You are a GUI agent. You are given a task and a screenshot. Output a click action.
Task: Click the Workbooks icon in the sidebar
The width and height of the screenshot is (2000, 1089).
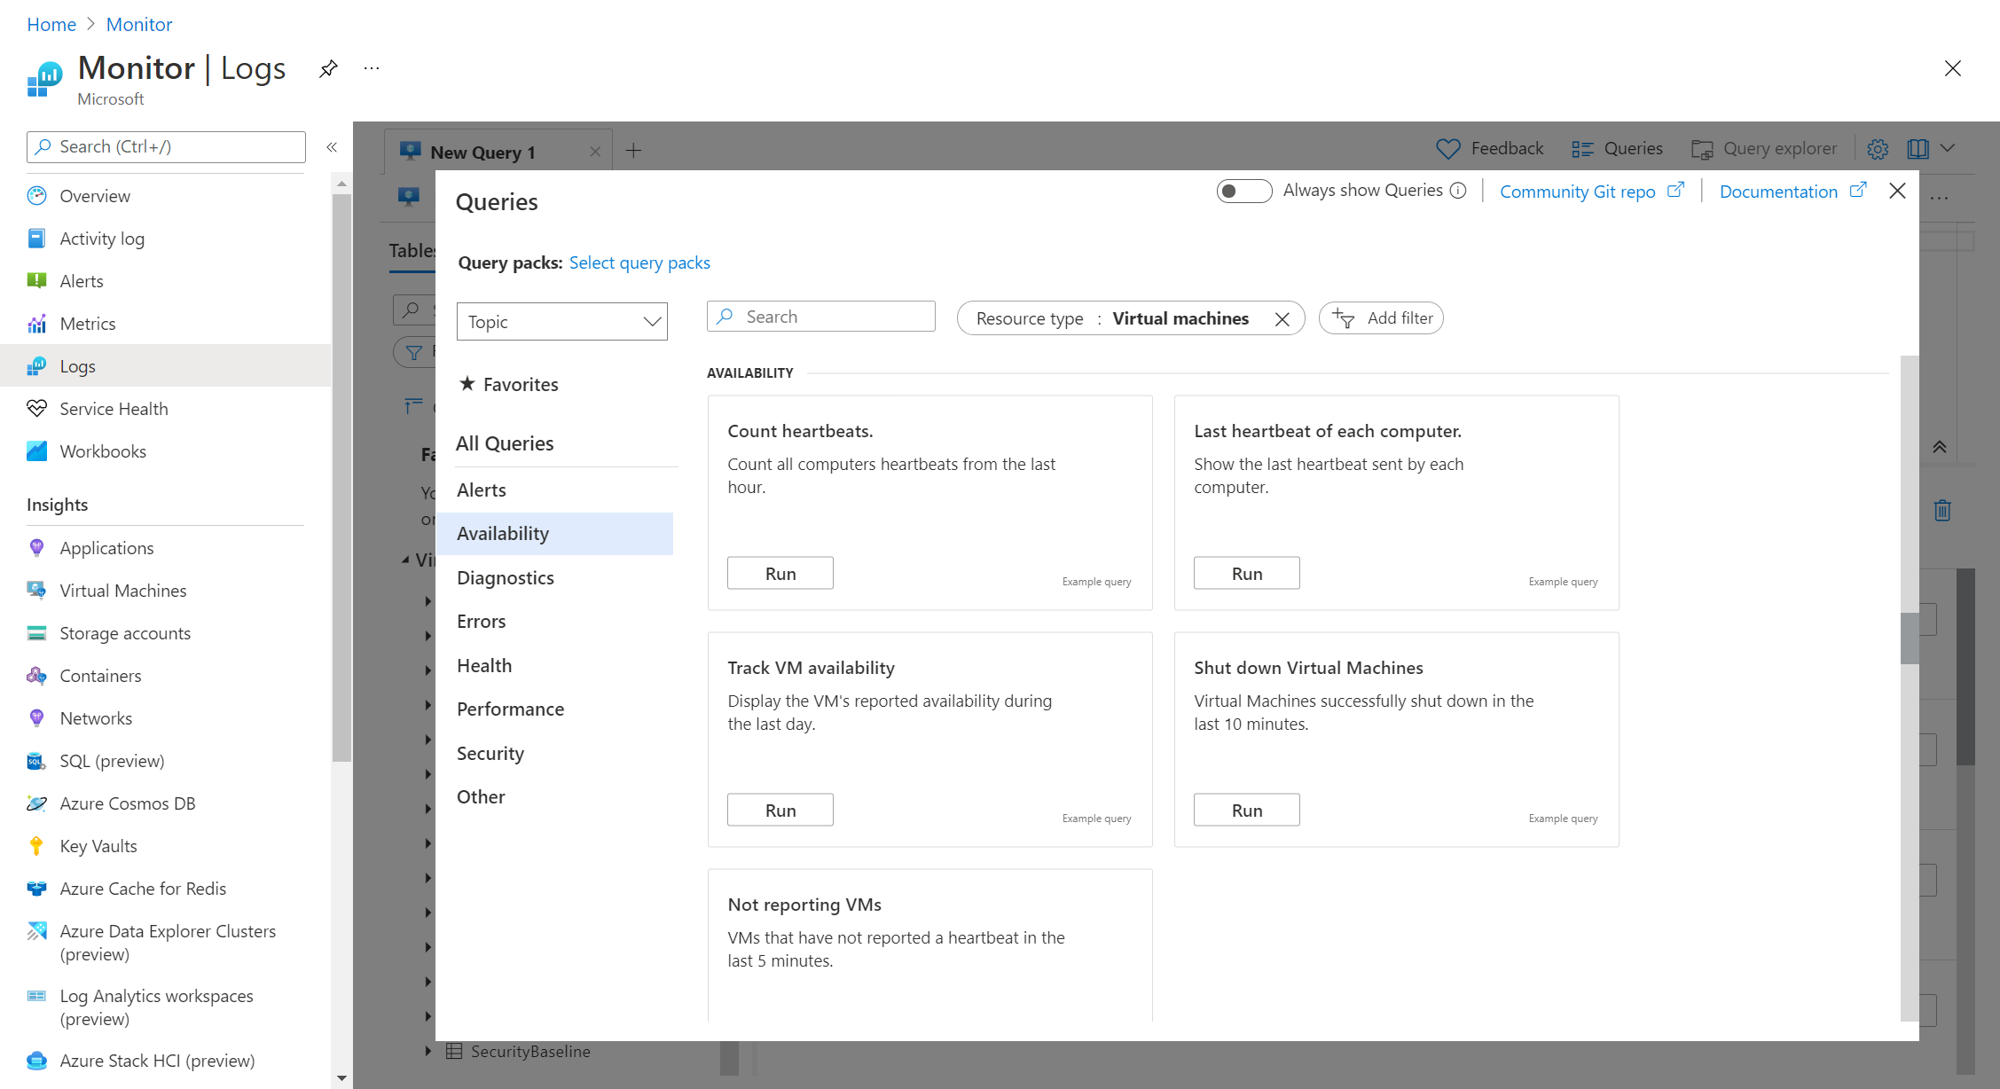point(36,450)
